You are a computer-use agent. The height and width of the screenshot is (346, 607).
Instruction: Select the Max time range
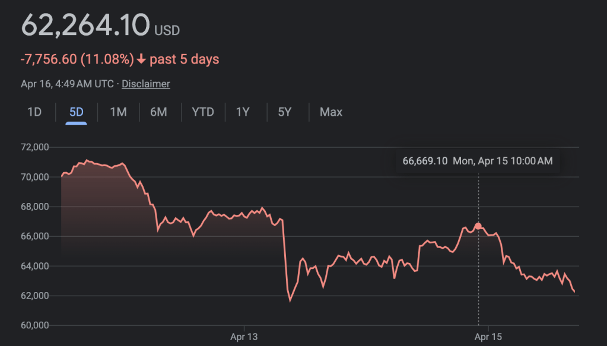click(330, 112)
